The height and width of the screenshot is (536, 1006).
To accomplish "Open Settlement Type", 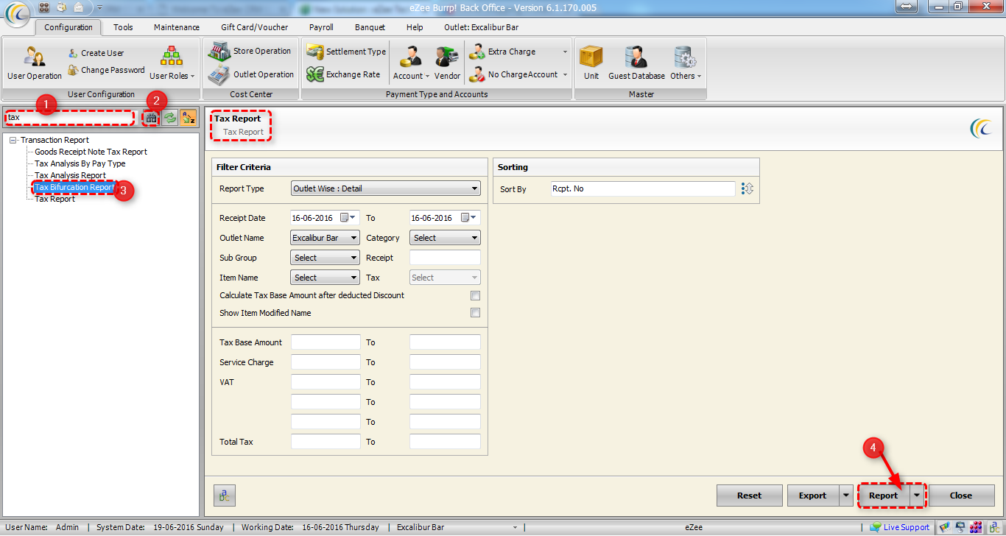I will pyautogui.click(x=346, y=52).
